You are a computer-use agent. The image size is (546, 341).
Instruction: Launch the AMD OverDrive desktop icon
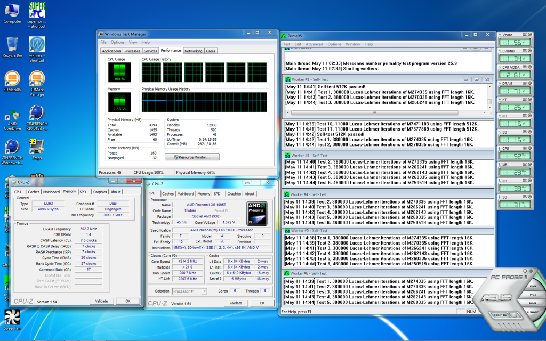point(12,115)
